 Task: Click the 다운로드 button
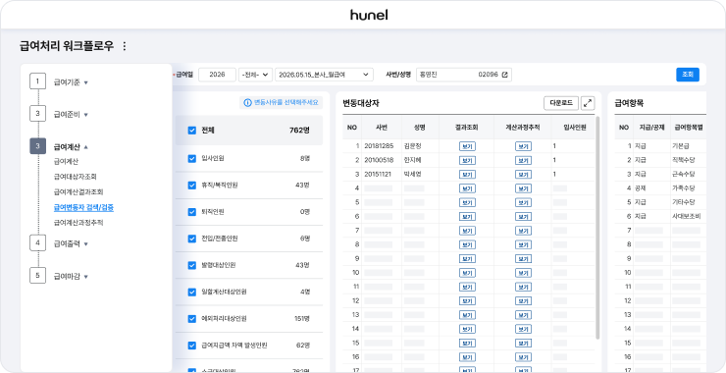(561, 103)
